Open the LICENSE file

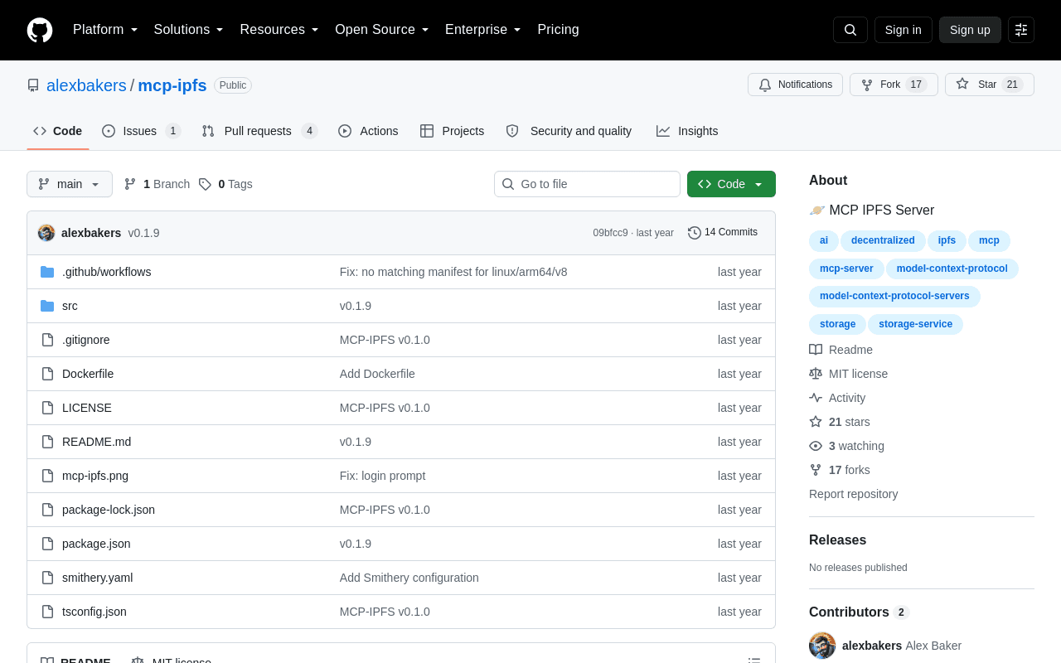87,408
